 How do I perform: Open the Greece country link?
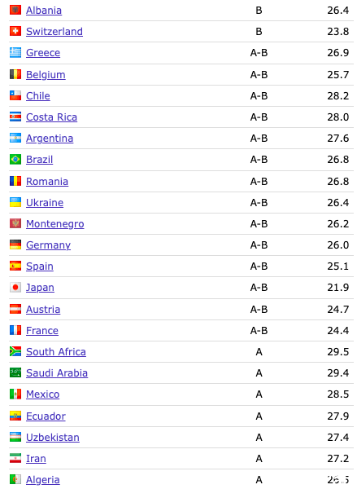click(43, 53)
